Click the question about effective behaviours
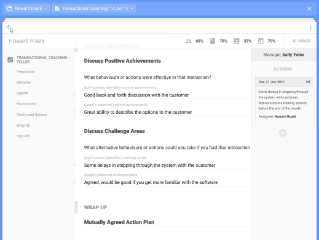 click(148, 78)
